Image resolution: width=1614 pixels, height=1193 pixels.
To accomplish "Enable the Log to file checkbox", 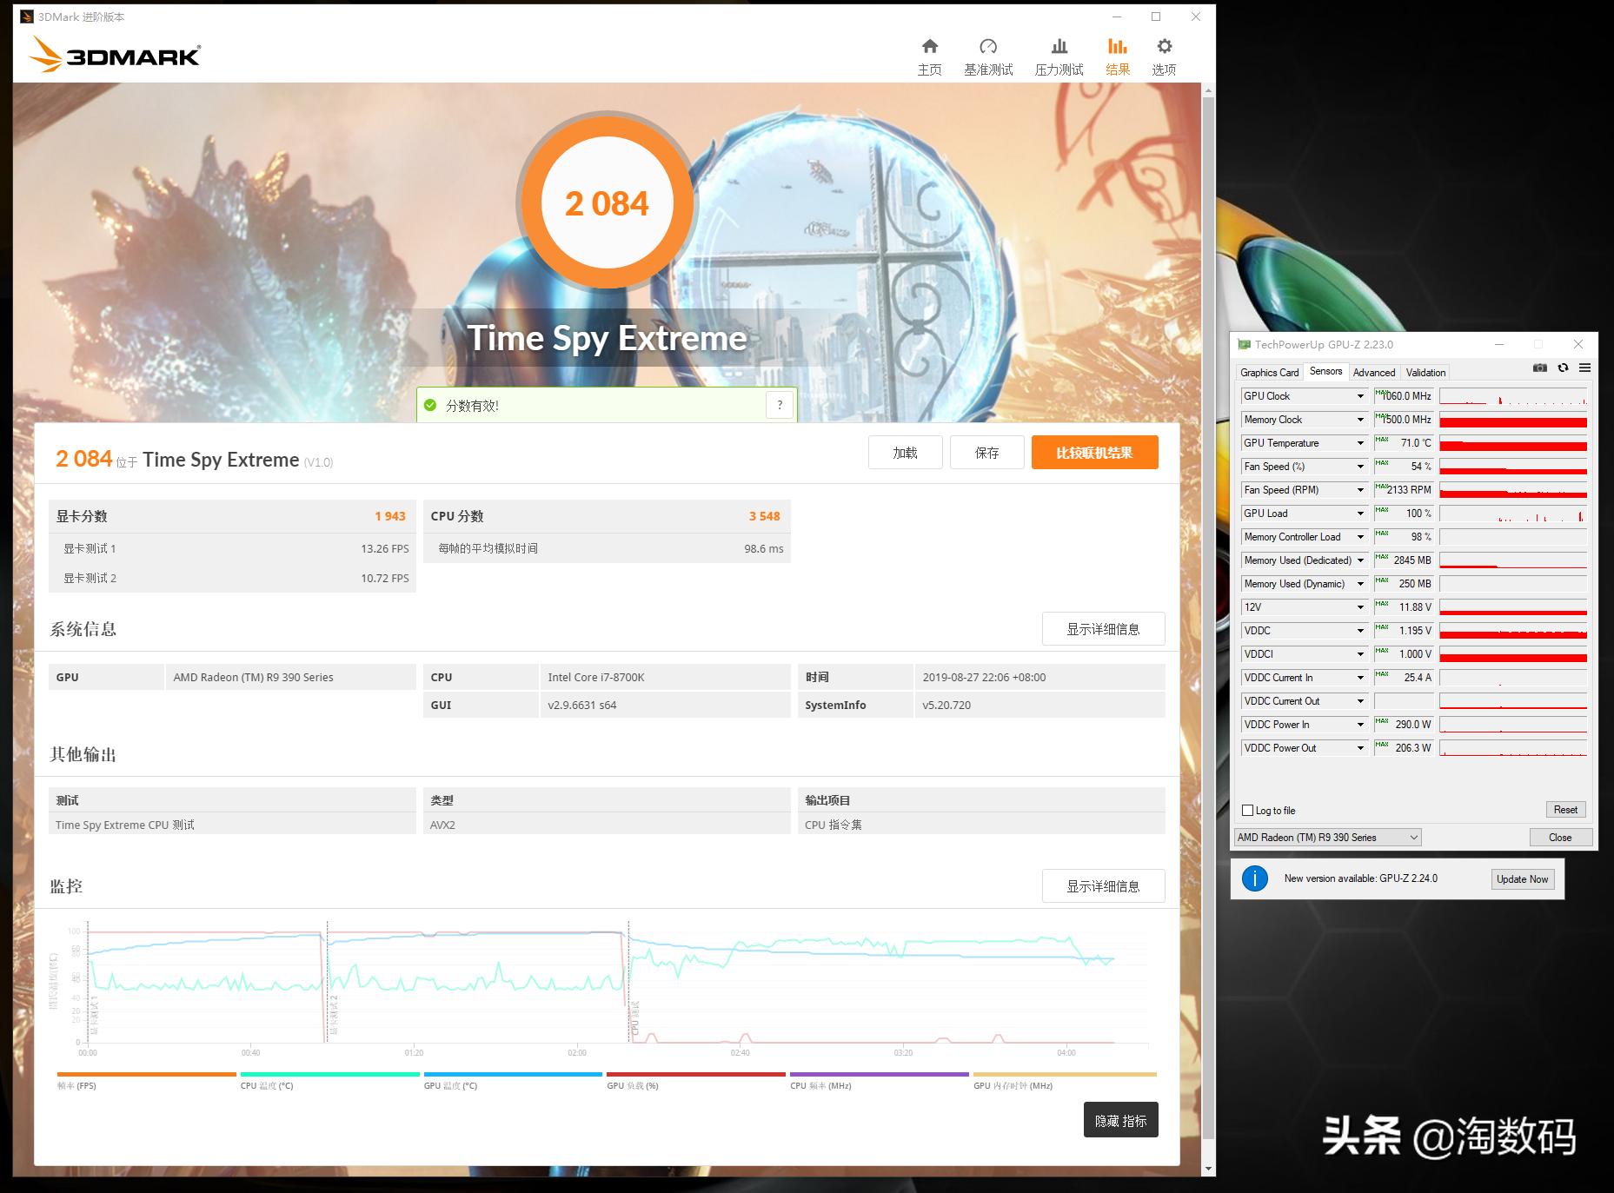I will (1248, 810).
